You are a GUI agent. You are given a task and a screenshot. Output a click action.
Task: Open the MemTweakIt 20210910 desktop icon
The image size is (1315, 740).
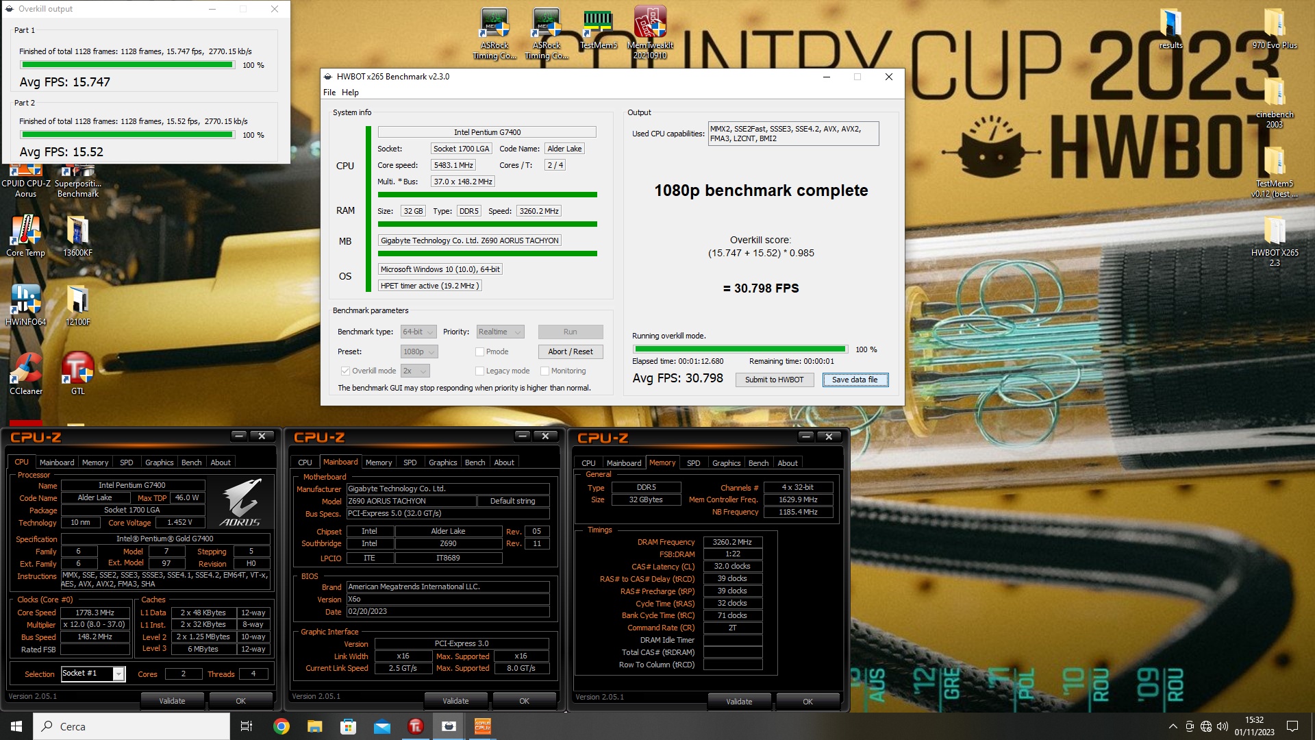650,33
